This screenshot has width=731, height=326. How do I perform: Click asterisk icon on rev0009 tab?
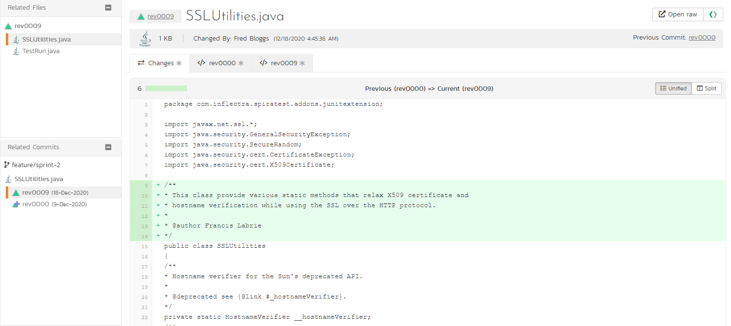(302, 63)
